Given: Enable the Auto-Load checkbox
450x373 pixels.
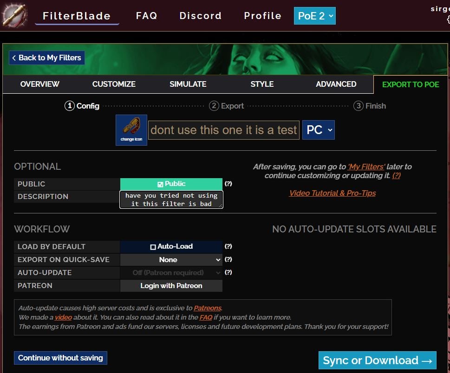Looking at the screenshot, I should (x=153, y=247).
